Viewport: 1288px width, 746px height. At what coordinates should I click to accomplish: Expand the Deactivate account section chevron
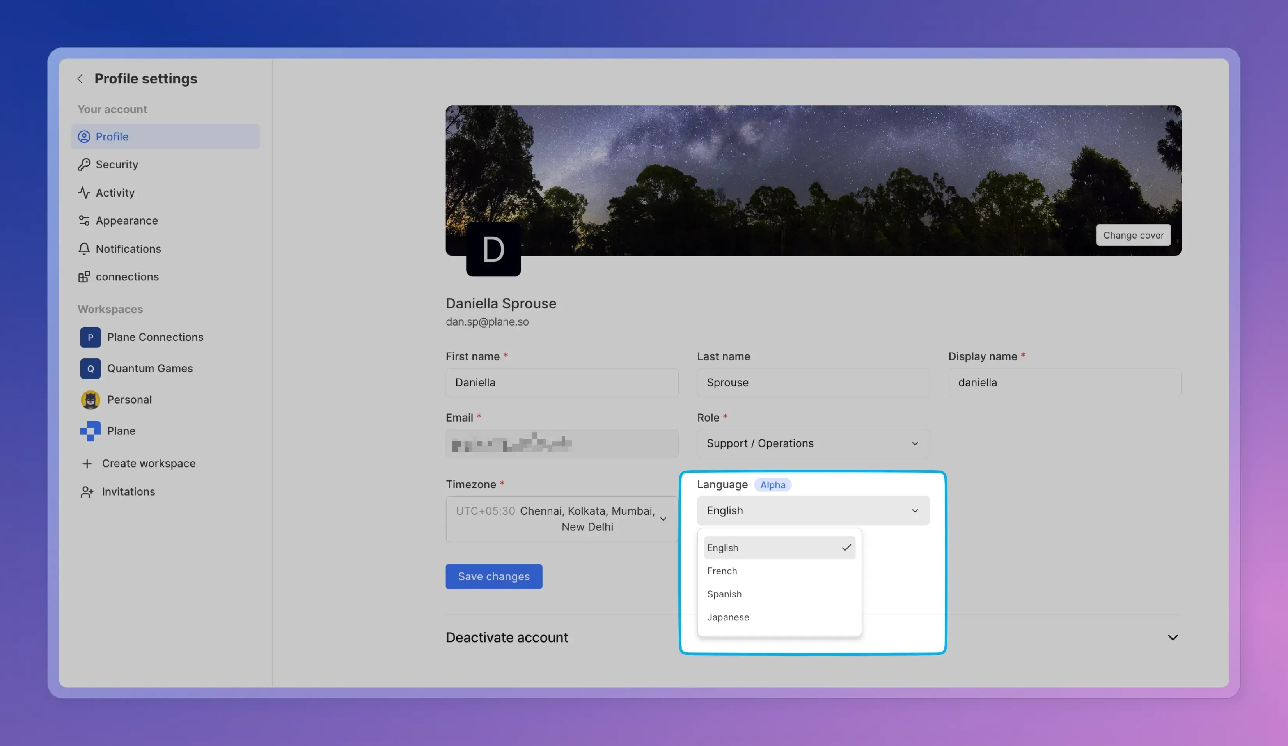pyautogui.click(x=1172, y=637)
